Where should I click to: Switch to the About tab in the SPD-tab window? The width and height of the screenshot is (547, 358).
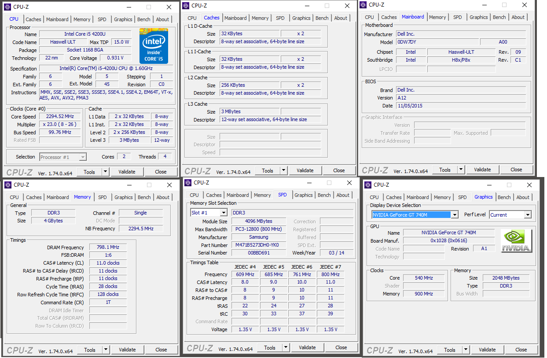[x=343, y=195]
